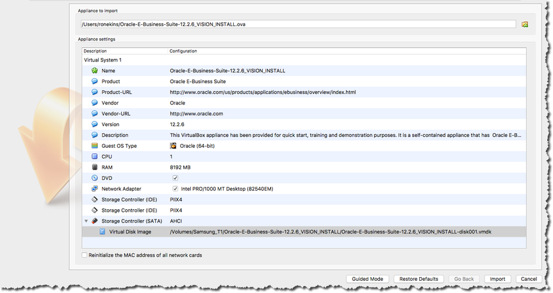This screenshot has width=553, height=293.
Task: Click the Oracle (64-bit) OS logo icon
Action: (173, 146)
